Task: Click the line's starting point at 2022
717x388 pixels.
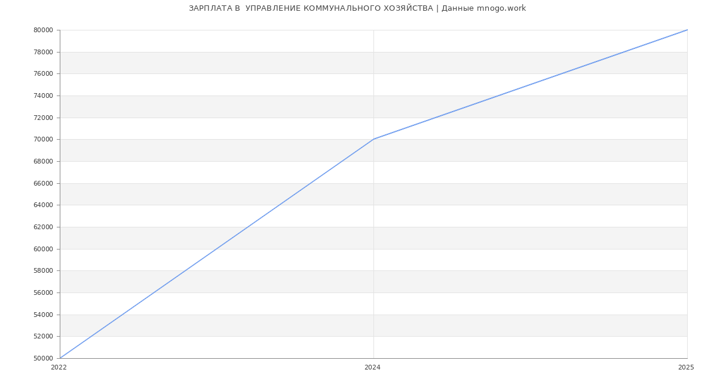Action: point(60,358)
